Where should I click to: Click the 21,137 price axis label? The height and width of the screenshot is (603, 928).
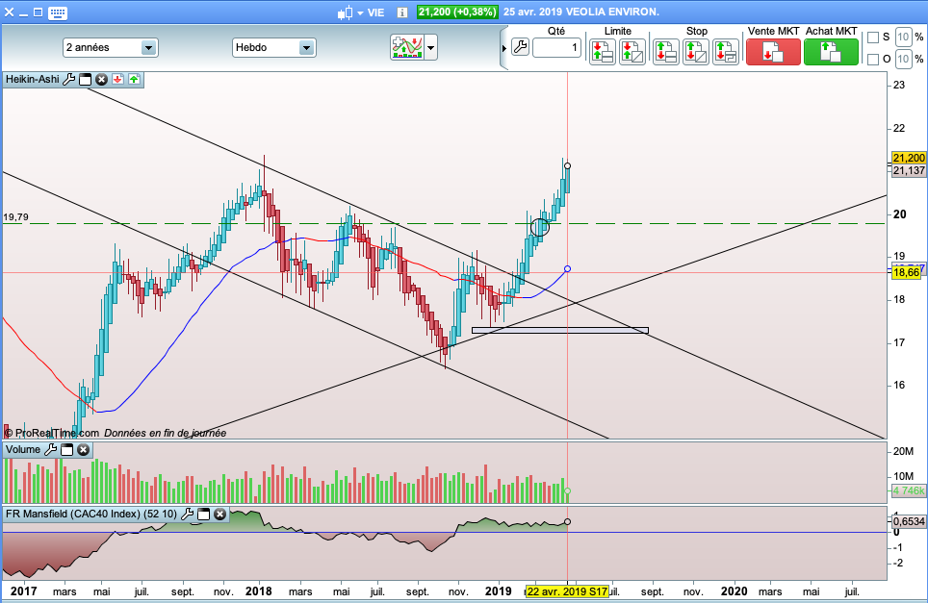(909, 170)
